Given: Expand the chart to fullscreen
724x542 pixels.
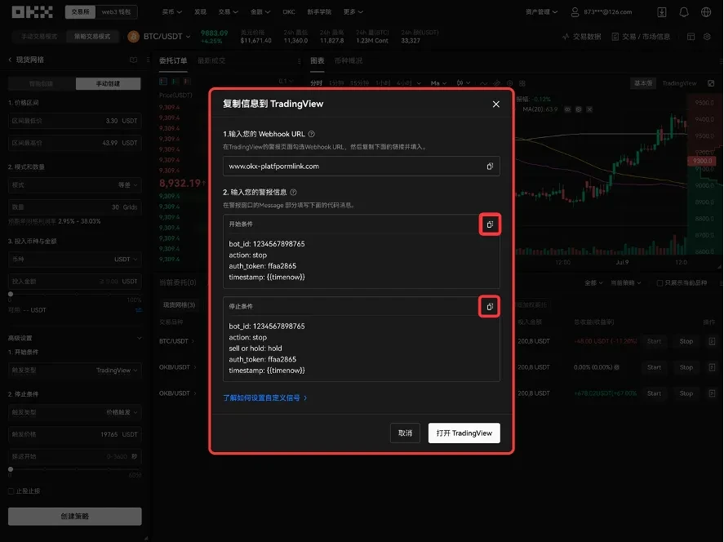Looking at the screenshot, I should 711,83.
